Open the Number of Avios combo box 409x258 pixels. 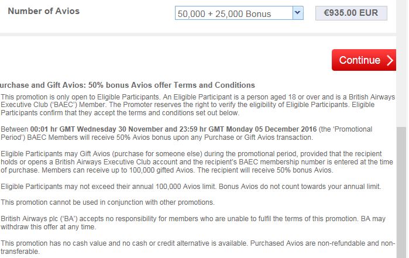pos(239,13)
